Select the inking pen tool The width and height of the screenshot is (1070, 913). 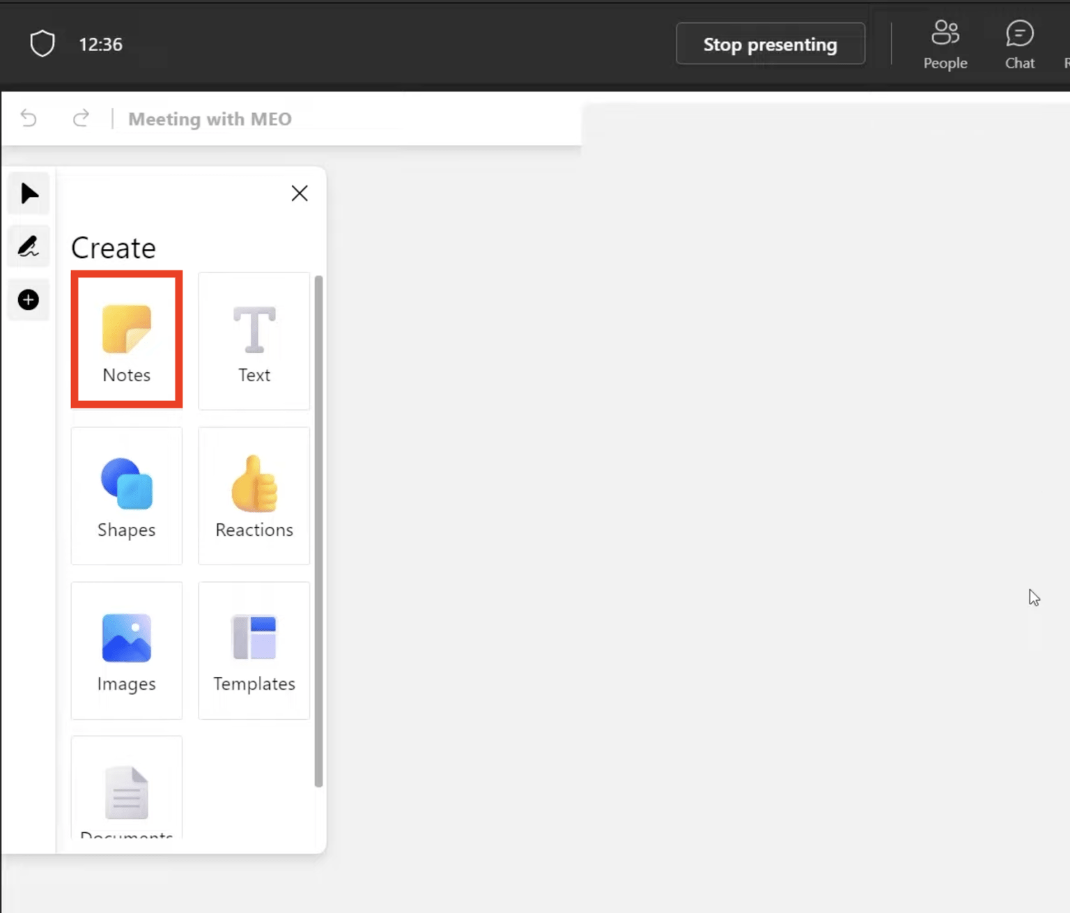[x=29, y=245]
